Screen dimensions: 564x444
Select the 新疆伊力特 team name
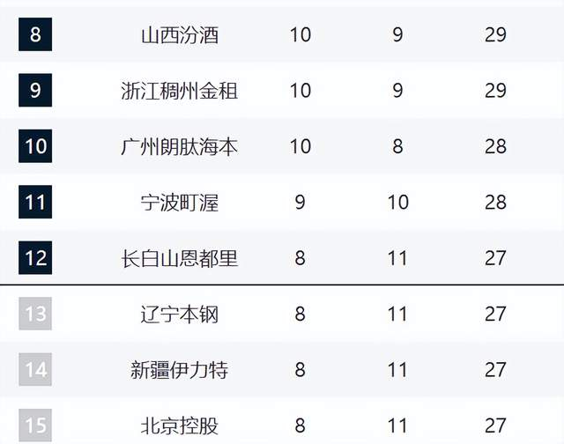click(180, 370)
